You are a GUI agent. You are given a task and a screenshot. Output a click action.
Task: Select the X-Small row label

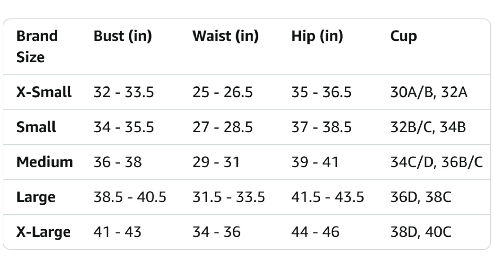pyautogui.click(x=44, y=92)
